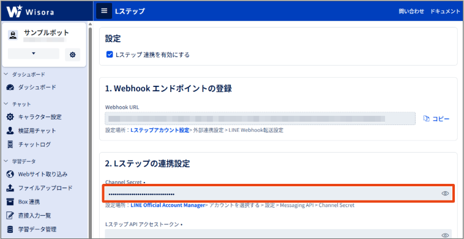Click the Lステップ page title
Image resolution: width=464 pixels, height=239 pixels.
tap(130, 11)
